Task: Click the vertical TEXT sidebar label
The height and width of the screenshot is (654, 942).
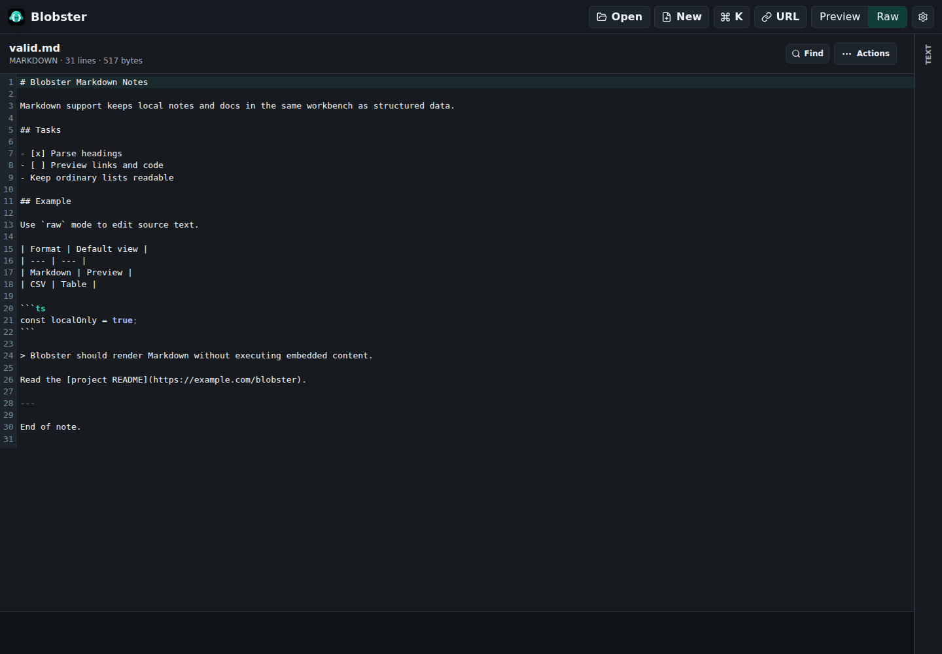Action: pyautogui.click(x=928, y=54)
